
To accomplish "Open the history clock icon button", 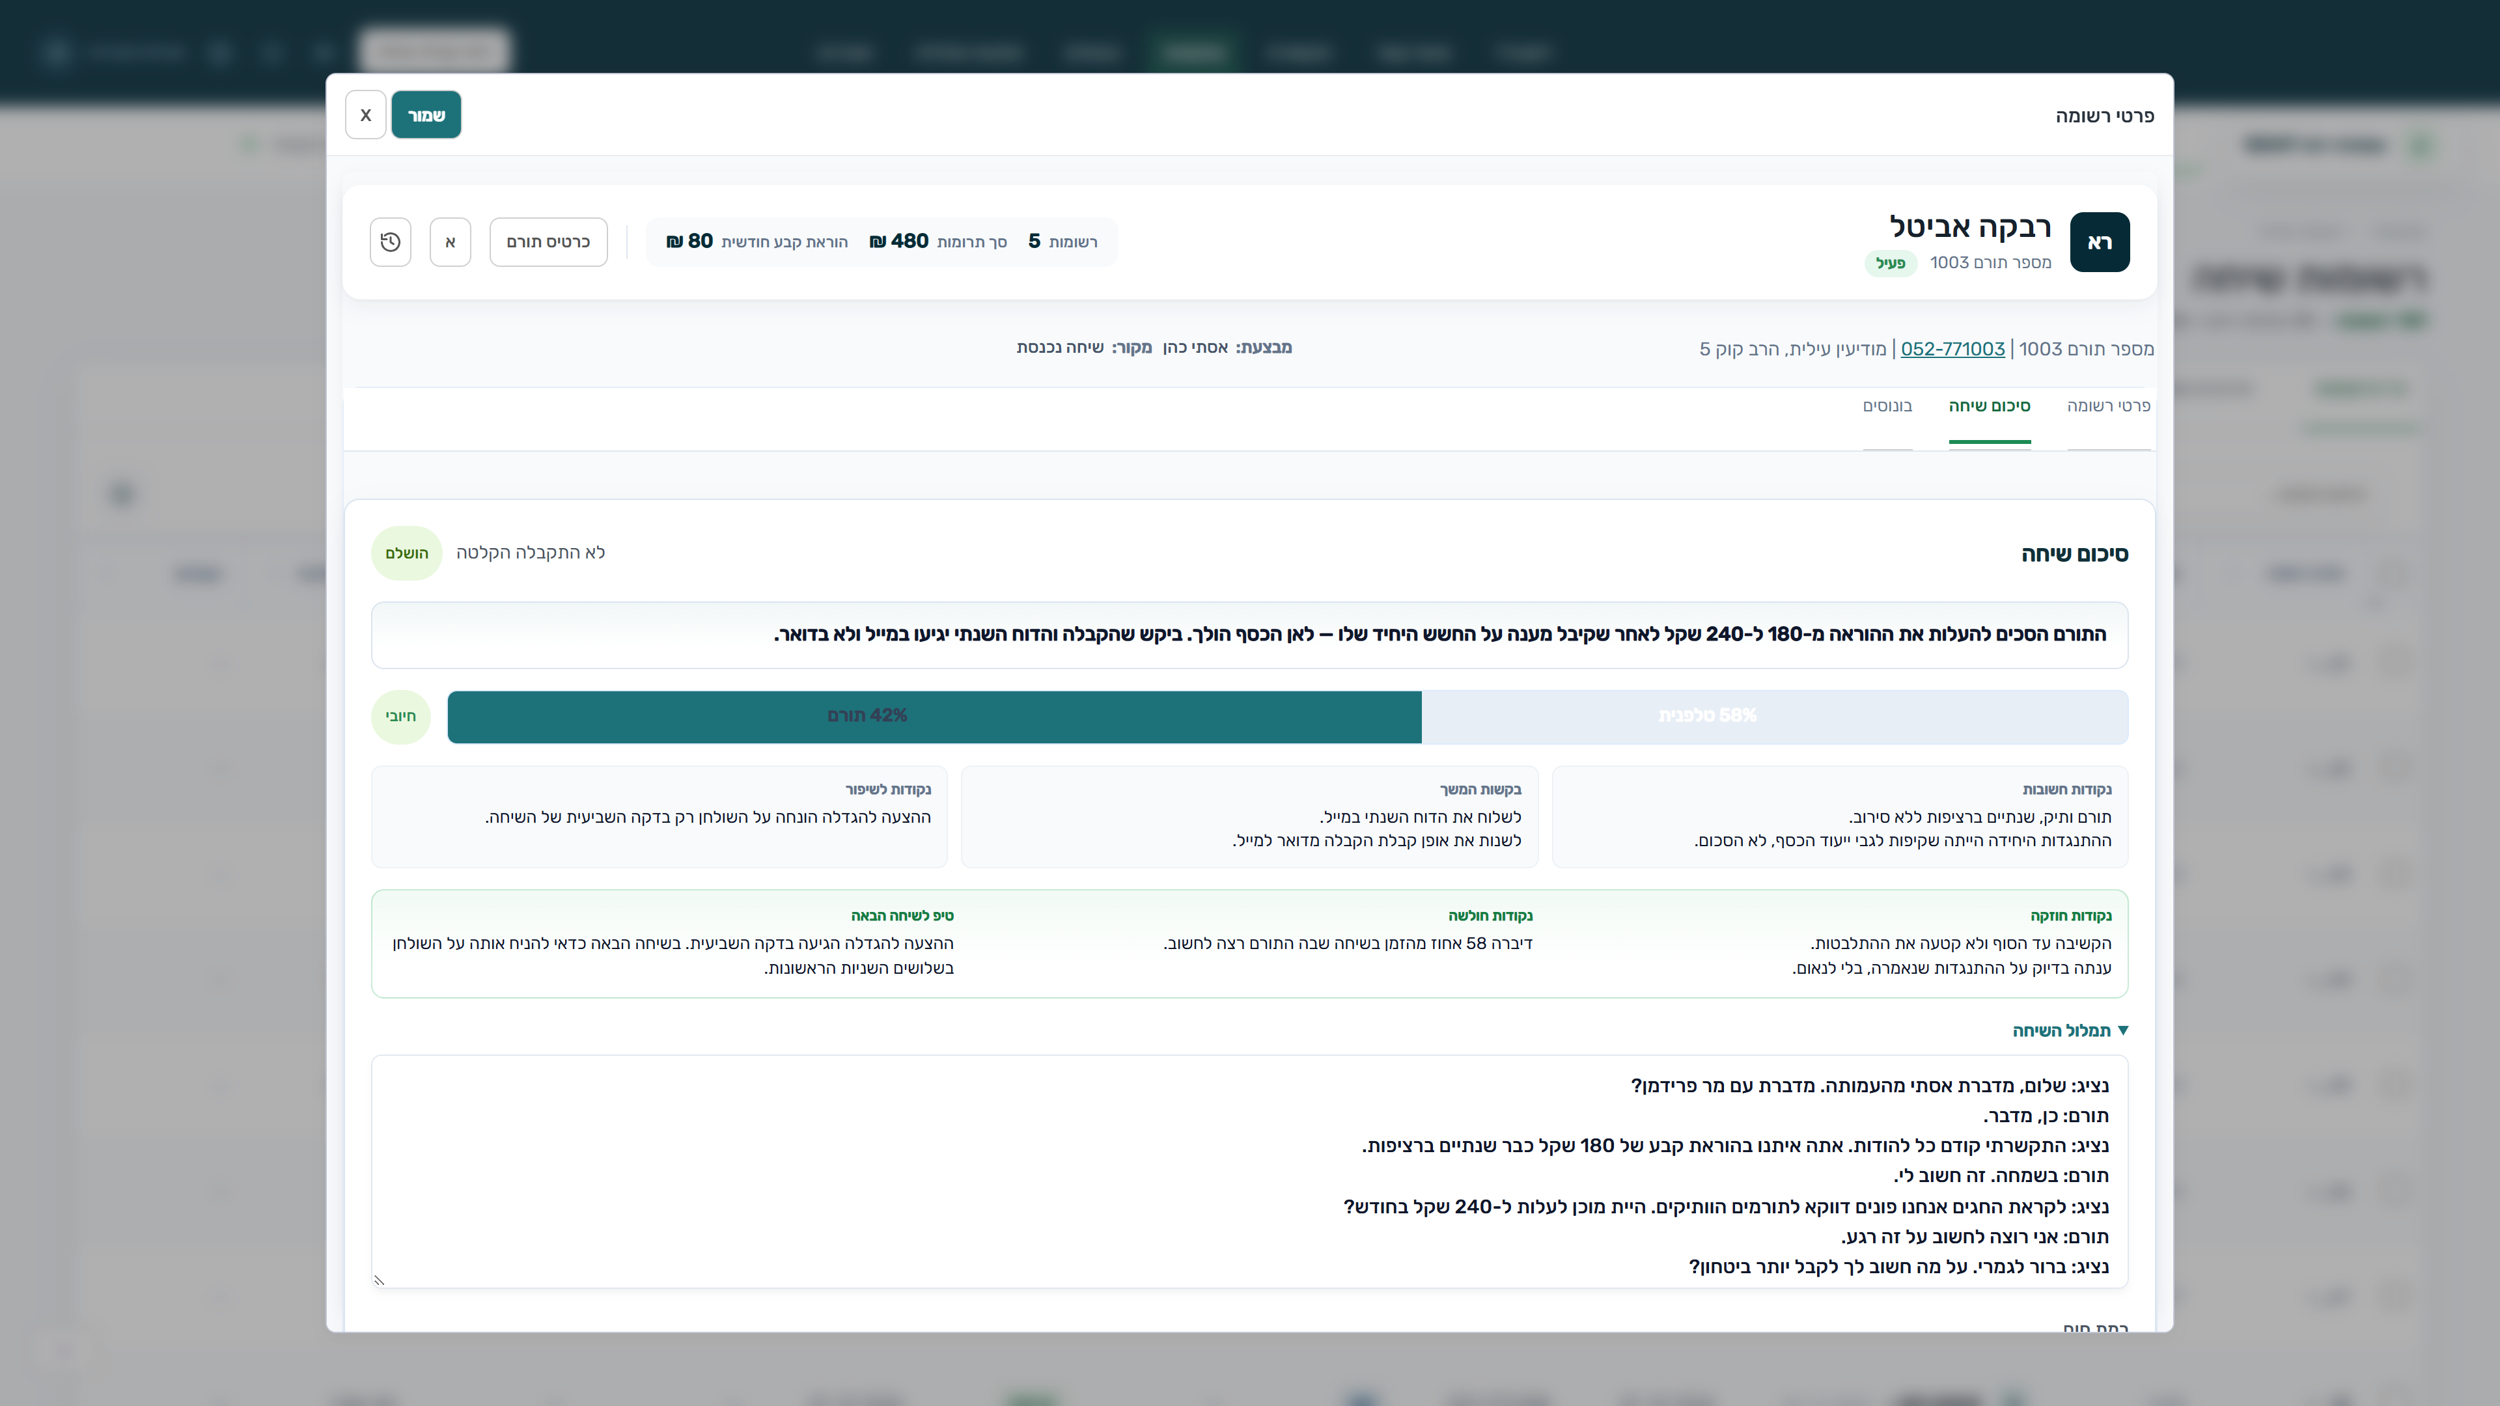I will (390, 241).
